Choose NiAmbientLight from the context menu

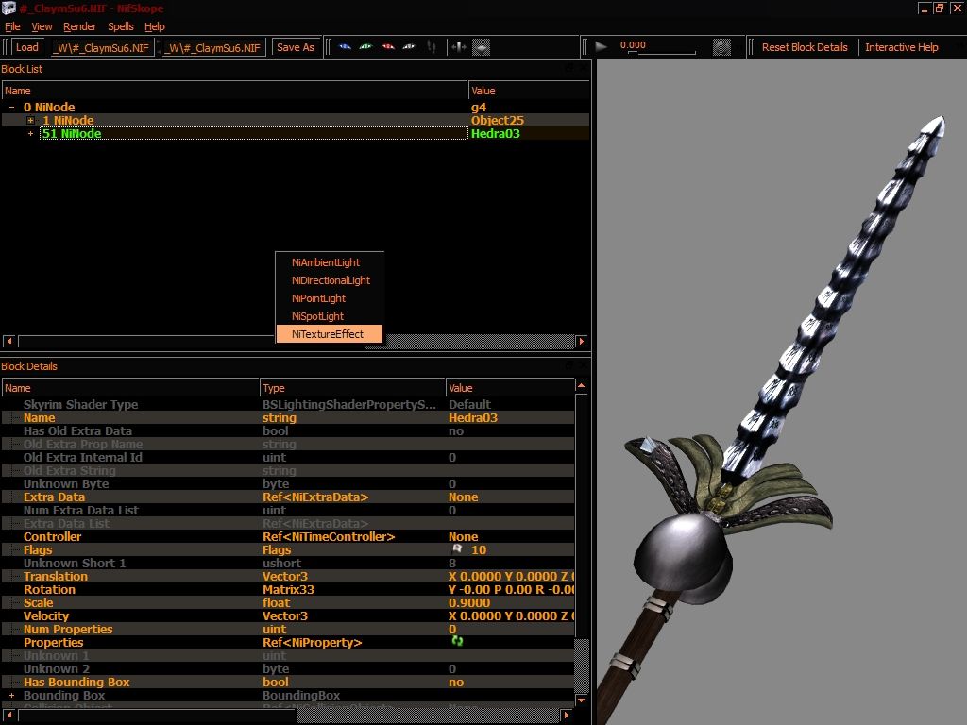[330, 262]
